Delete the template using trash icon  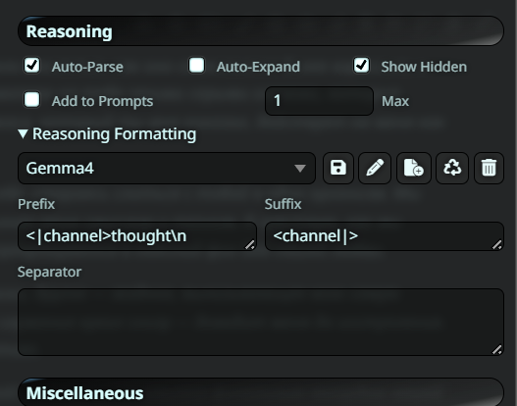489,168
